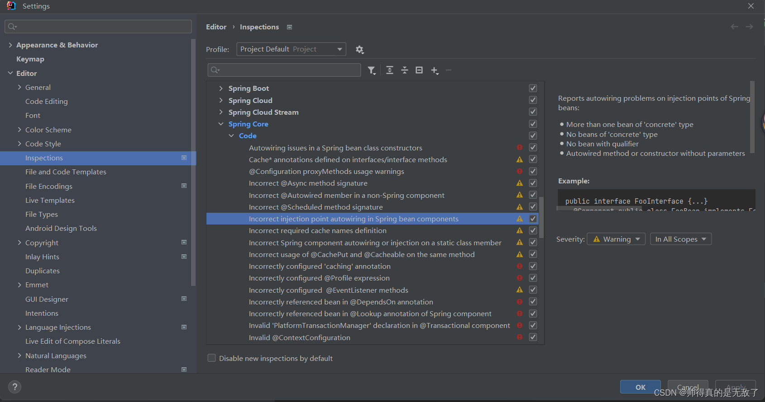Toggle the Incorrect required cache names definition checkbox
Image resolution: width=765 pixels, height=402 pixels.
coord(533,230)
